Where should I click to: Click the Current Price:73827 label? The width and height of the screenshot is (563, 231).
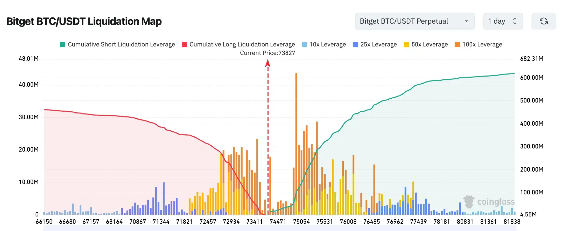click(268, 53)
